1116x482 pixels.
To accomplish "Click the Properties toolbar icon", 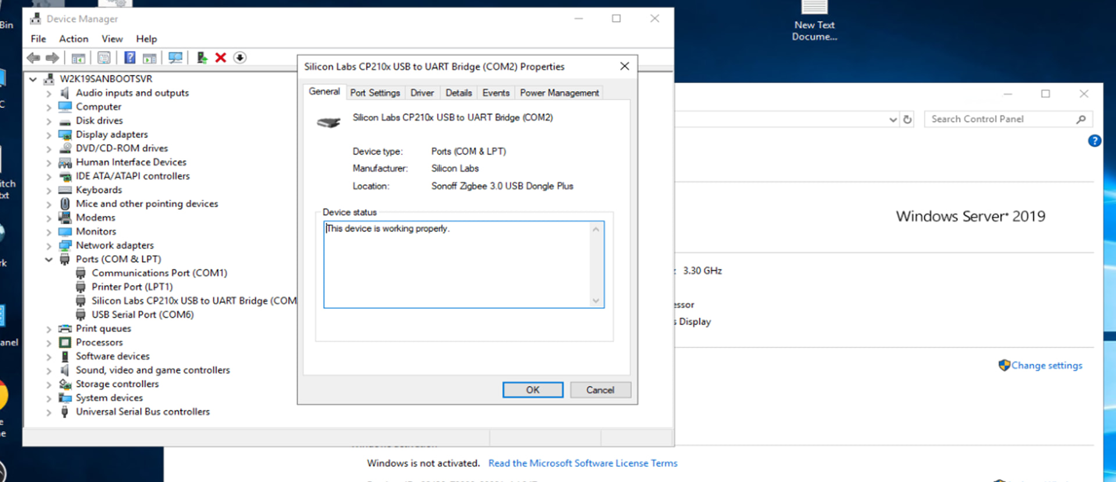I will coord(104,57).
